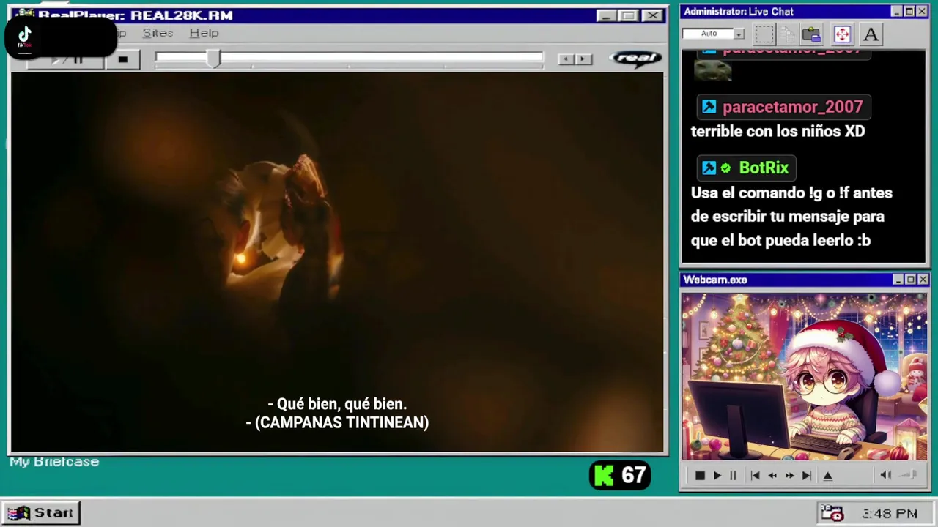Click the message 'terrible con los niños XD'
Viewport: 938px width, 527px height.
click(x=778, y=132)
